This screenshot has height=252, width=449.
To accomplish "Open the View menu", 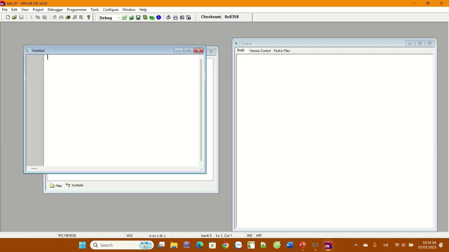I will click(x=25, y=9).
